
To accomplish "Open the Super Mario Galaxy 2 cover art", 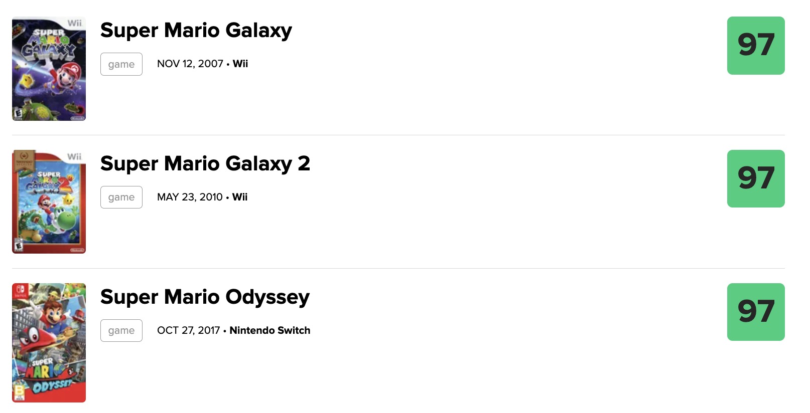I will [49, 201].
